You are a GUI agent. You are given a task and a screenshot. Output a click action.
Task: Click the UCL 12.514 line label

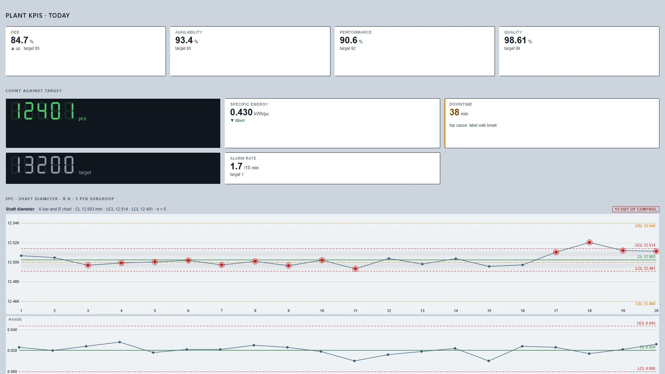click(x=645, y=245)
